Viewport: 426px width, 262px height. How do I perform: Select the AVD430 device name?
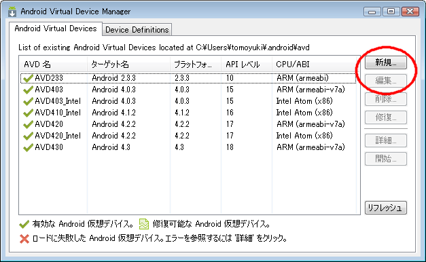[49, 147]
